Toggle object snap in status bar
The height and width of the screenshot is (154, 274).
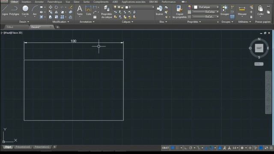coord(211,148)
